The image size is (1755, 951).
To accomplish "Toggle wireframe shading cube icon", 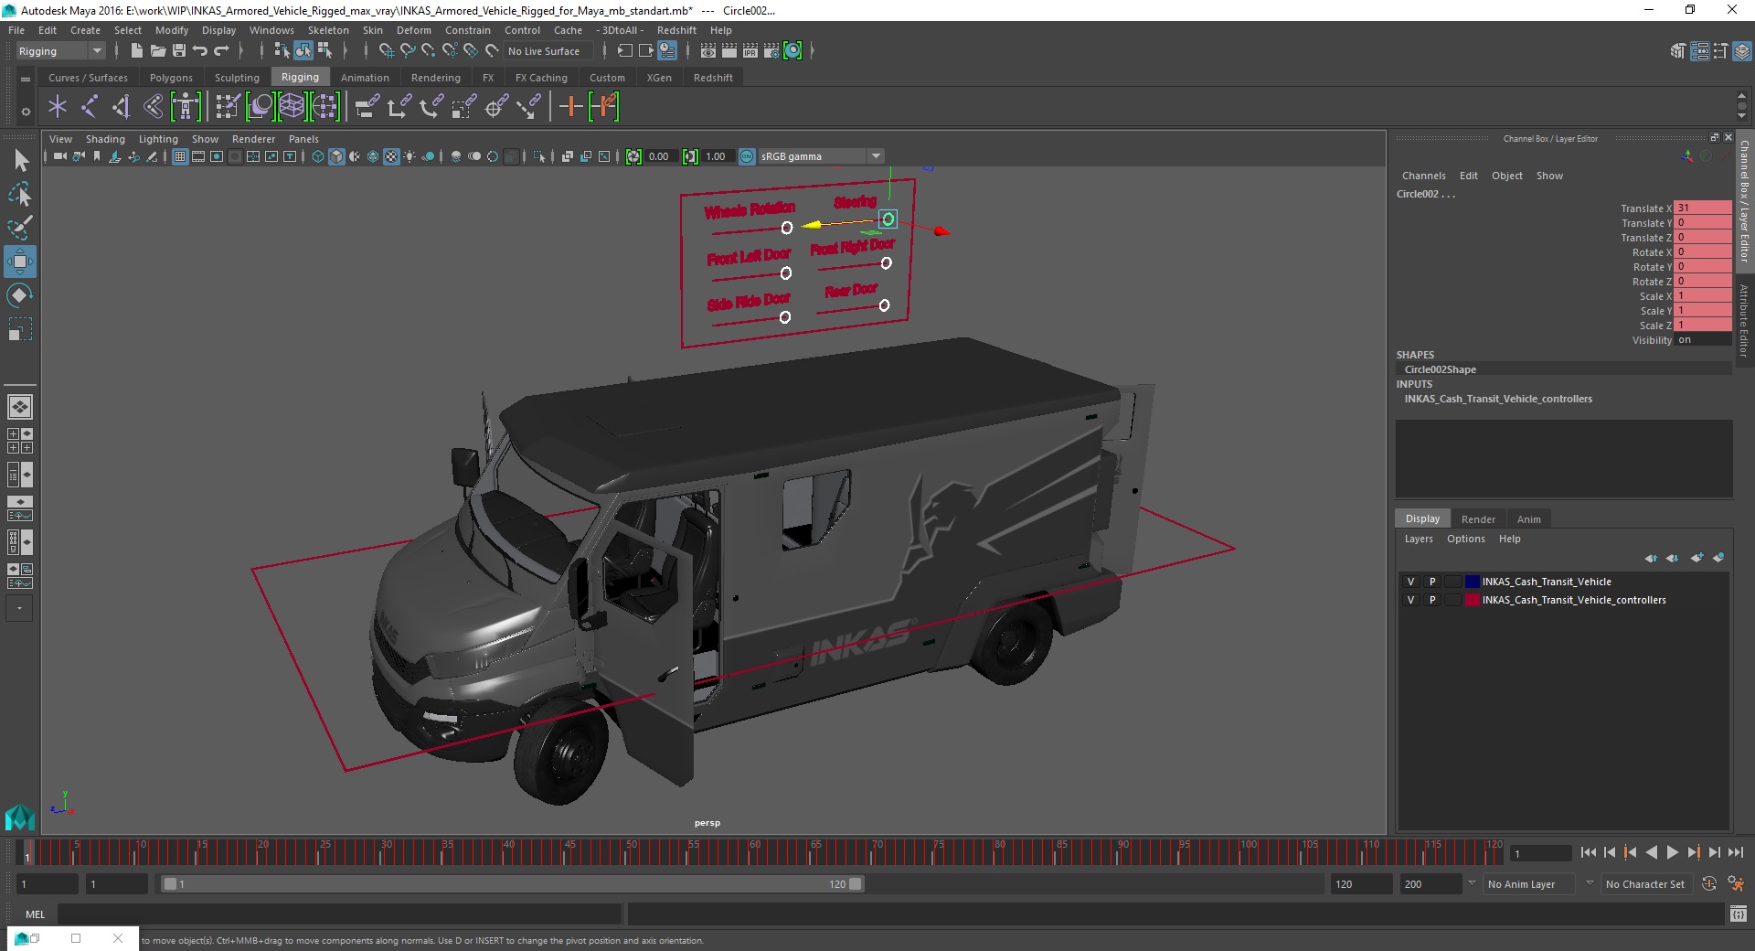I will pos(318,156).
